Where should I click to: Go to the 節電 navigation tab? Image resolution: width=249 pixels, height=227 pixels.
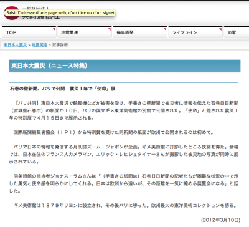[x=236, y=32]
